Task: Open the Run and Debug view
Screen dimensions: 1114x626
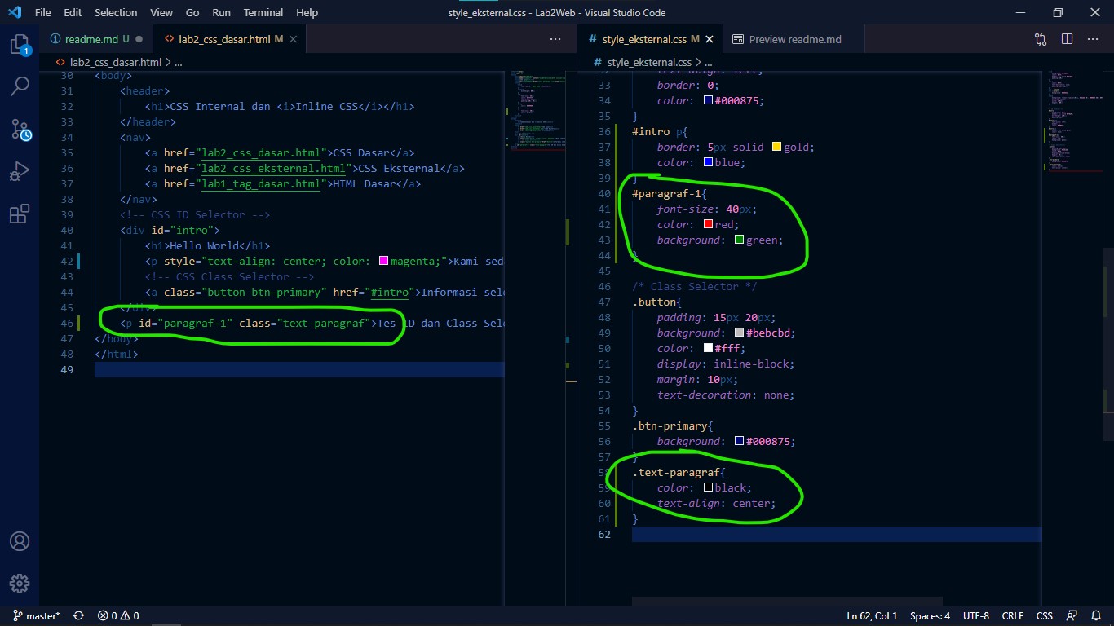Action: (20, 170)
